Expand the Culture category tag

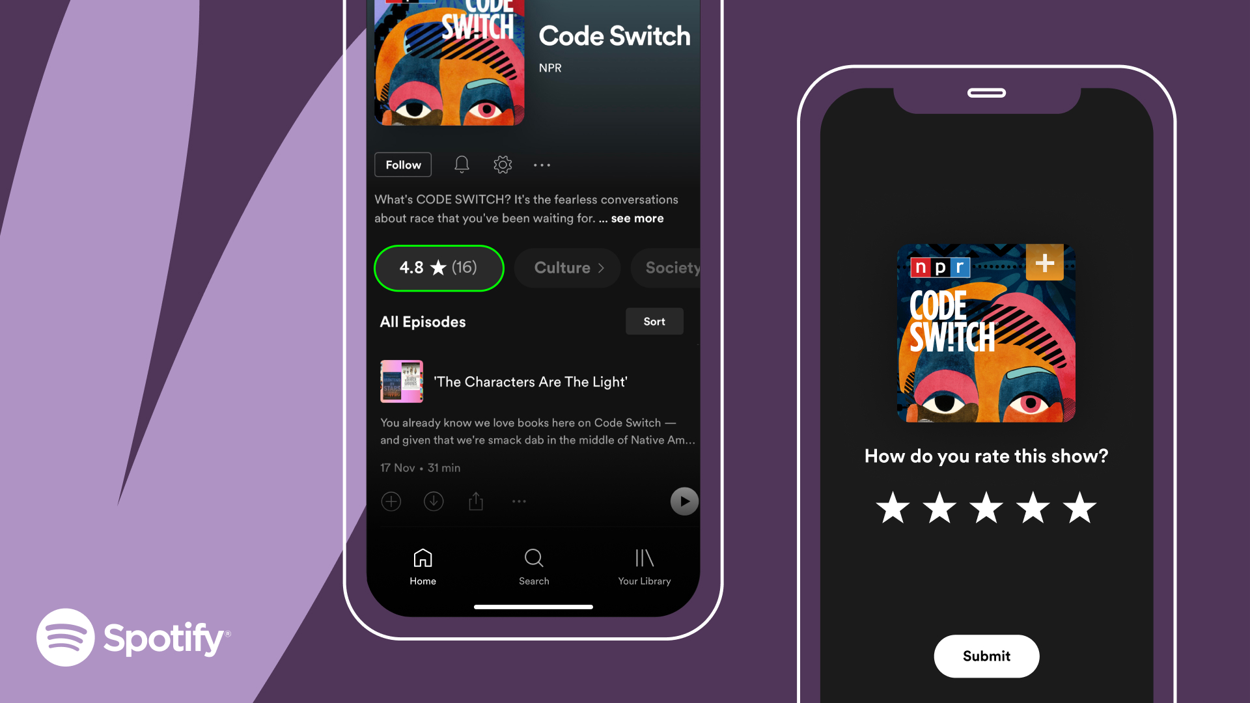tap(566, 267)
